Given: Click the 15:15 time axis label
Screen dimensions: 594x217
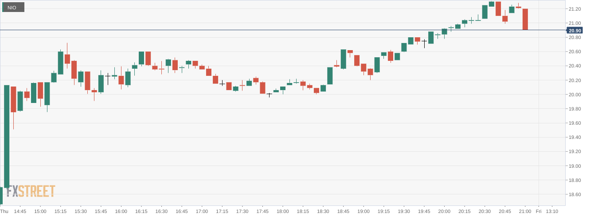Looking at the screenshot, I should click(x=60, y=211).
